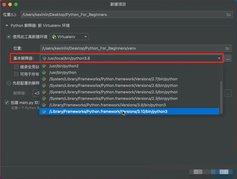
Task: Uncheck create main.py welcome script checkbox
Action: (7, 102)
